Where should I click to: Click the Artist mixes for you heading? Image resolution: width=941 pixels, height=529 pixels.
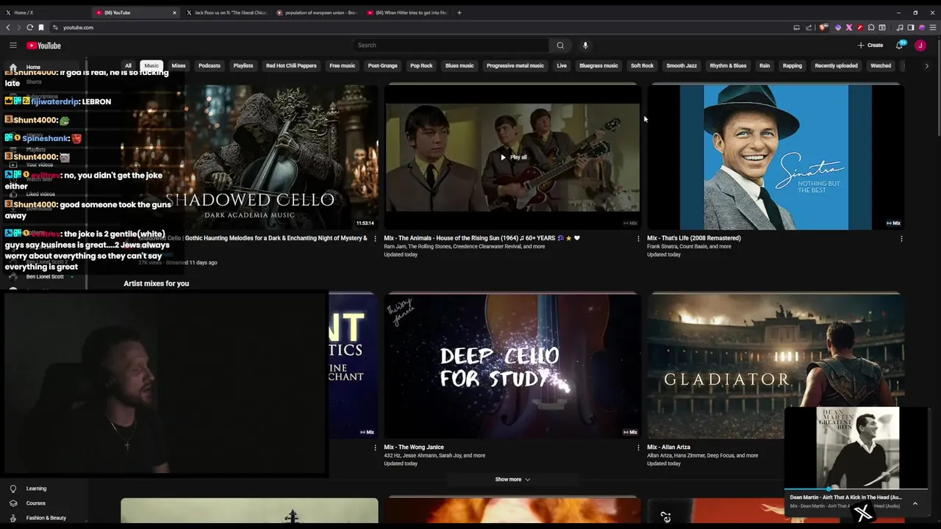156,284
